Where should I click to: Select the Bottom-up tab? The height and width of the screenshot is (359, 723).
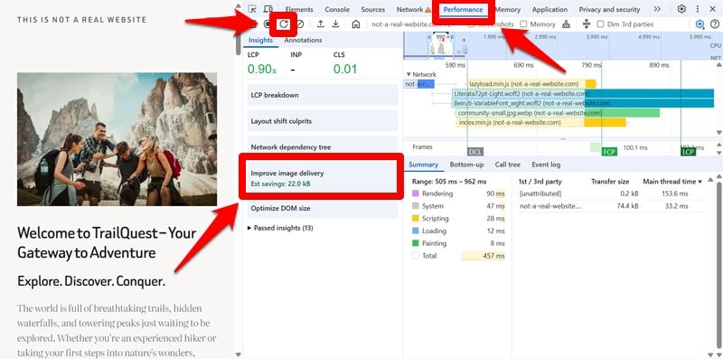[x=466, y=165]
